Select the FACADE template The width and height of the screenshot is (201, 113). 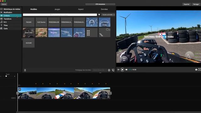click(x=29, y=22)
